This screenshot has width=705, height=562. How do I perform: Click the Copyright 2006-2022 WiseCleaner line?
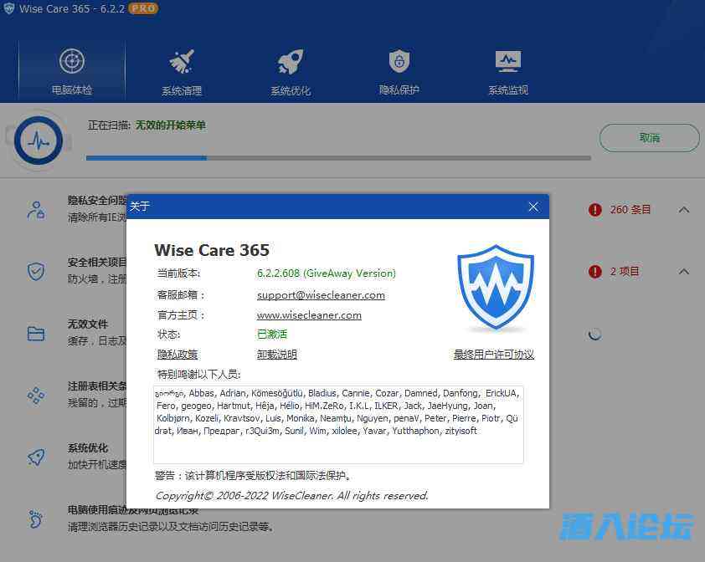coord(291,495)
